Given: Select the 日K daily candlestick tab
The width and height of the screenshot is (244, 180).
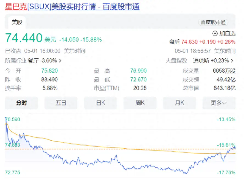Looking at the screenshot, I should [100, 103].
